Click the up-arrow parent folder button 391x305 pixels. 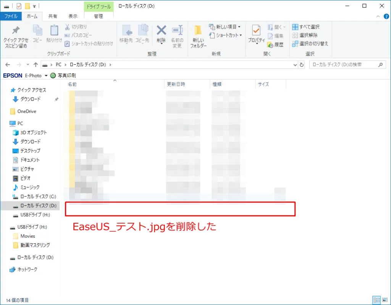tap(36, 65)
